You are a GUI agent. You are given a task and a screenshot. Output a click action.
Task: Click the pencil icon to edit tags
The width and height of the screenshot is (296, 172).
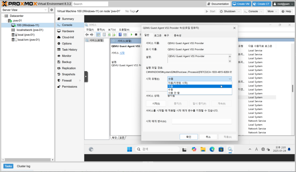[x=137, y=11]
